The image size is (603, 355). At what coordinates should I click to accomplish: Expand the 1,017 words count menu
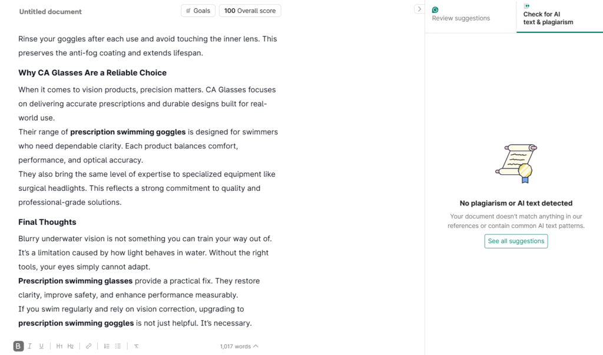(x=239, y=346)
